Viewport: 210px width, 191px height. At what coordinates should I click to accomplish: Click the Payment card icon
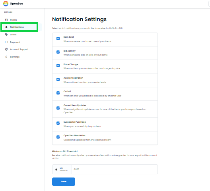[x=6, y=42]
